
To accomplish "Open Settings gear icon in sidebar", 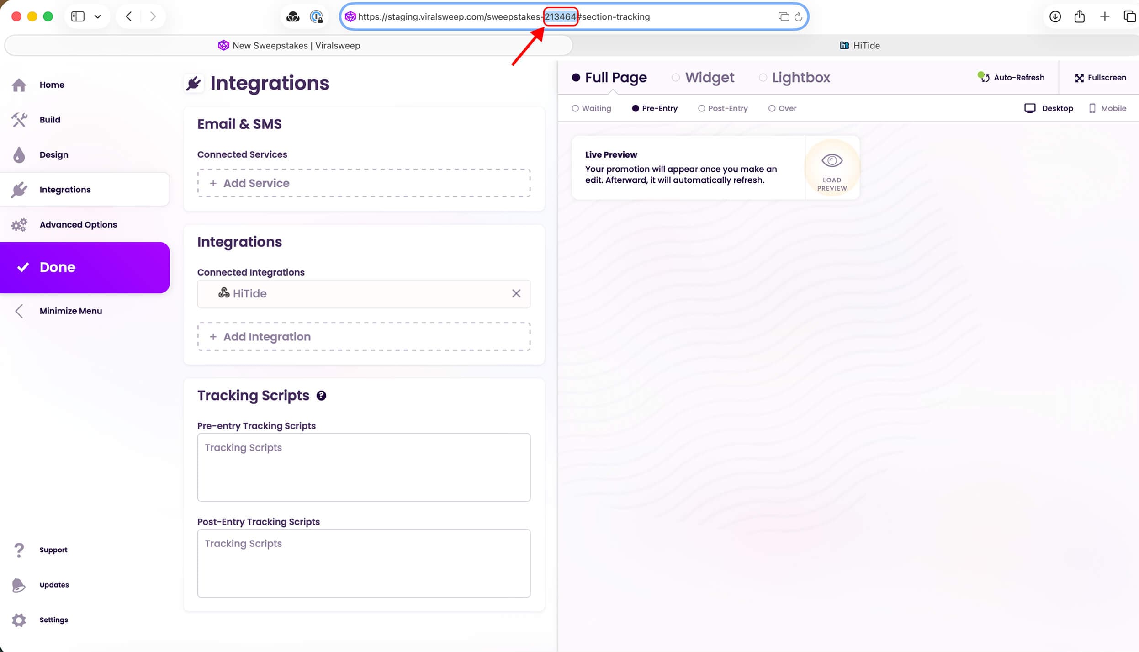I will pyautogui.click(x=19, y=620).
